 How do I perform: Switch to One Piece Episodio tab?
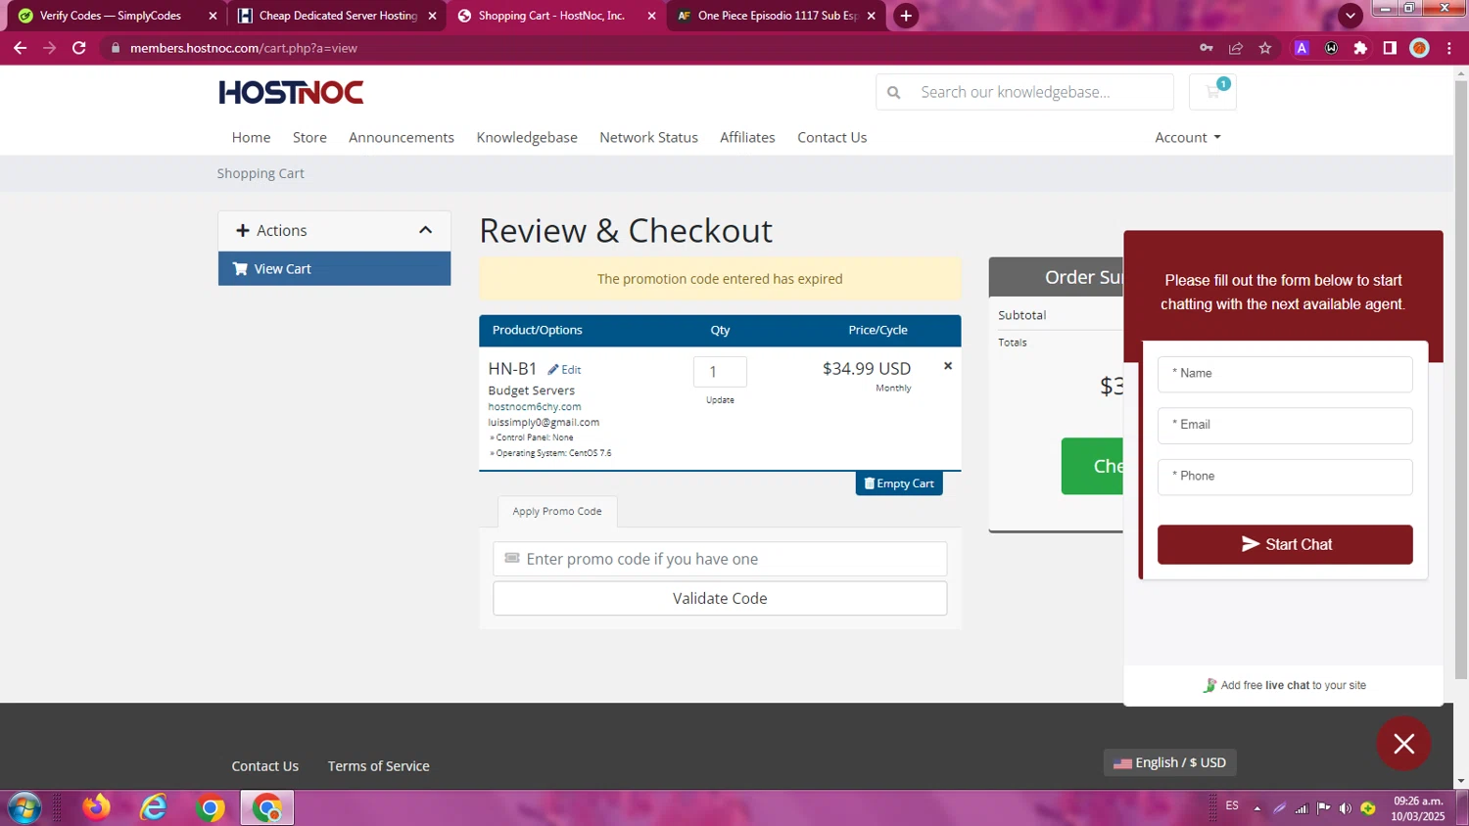(x=776, y=16)
